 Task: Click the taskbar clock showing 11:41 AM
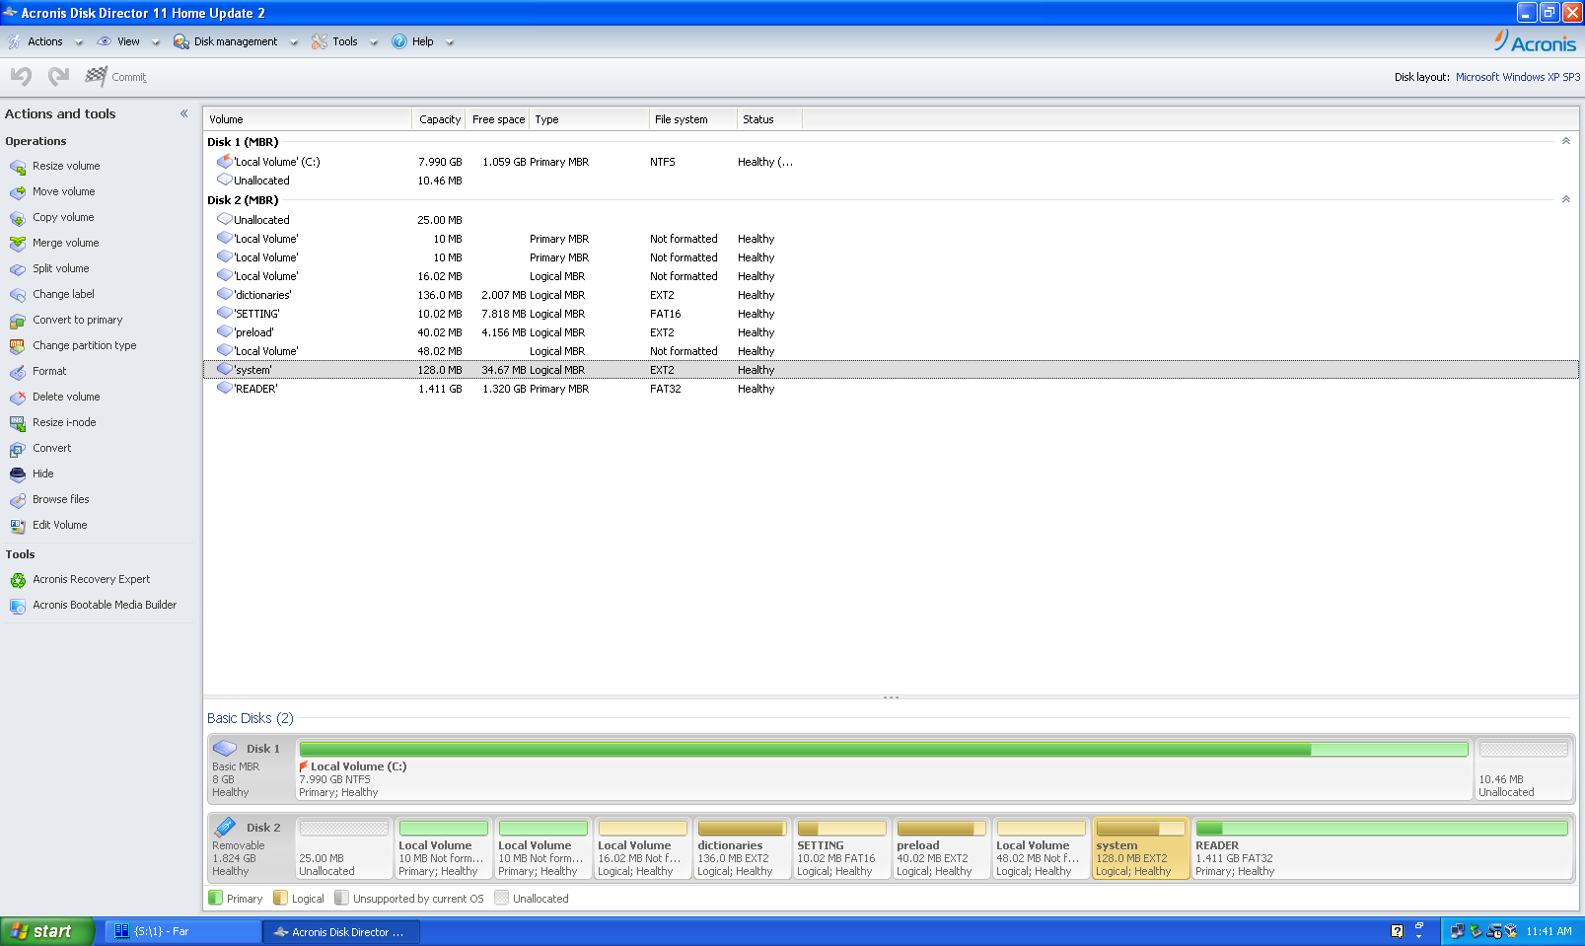1549,931
